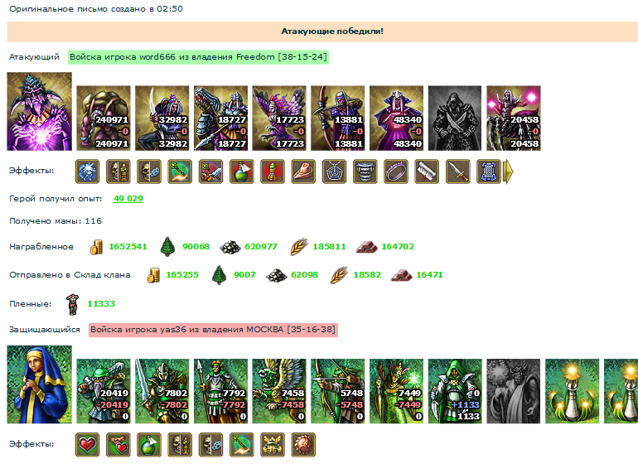Viewport: 638px width, 464px height.
Task: Click attacker label word666 from Freedom
Action: pyautogui.click(x=198, y=57)
